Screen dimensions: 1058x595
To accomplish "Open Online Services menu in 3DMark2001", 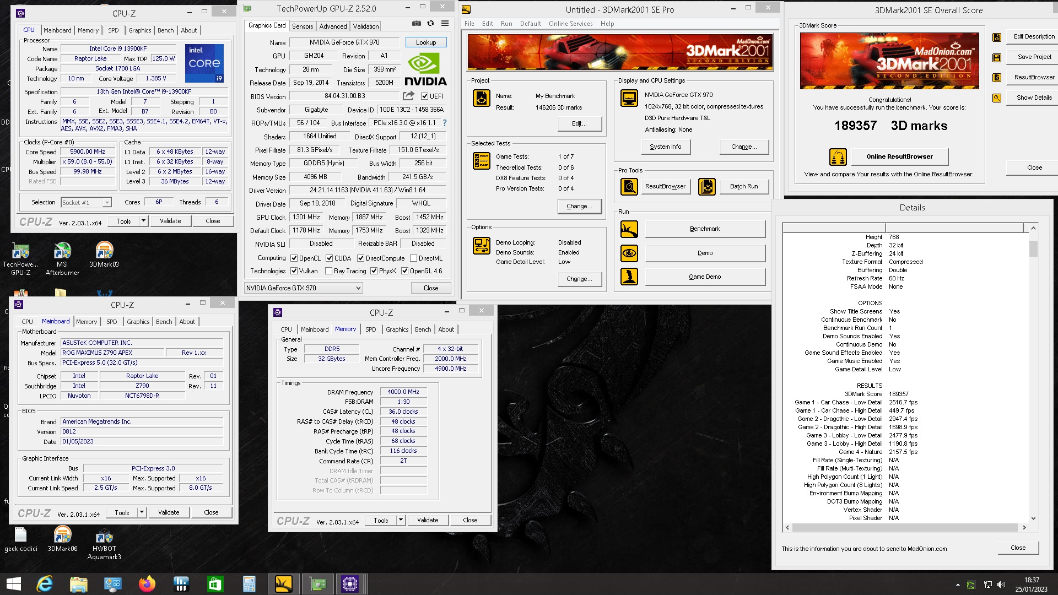I will point(570,24).
